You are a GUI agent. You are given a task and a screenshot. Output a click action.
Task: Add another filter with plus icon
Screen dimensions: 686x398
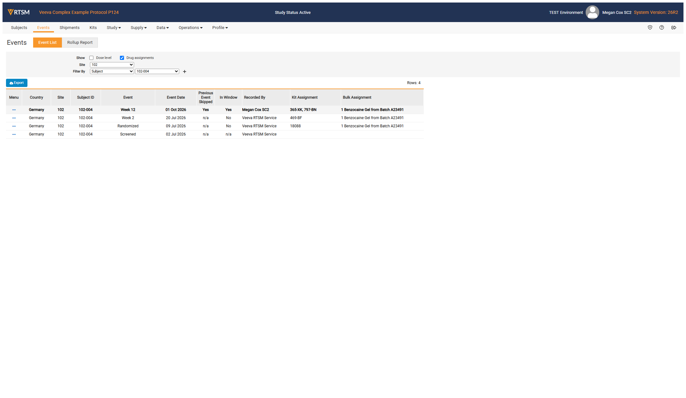coord(185,72)
